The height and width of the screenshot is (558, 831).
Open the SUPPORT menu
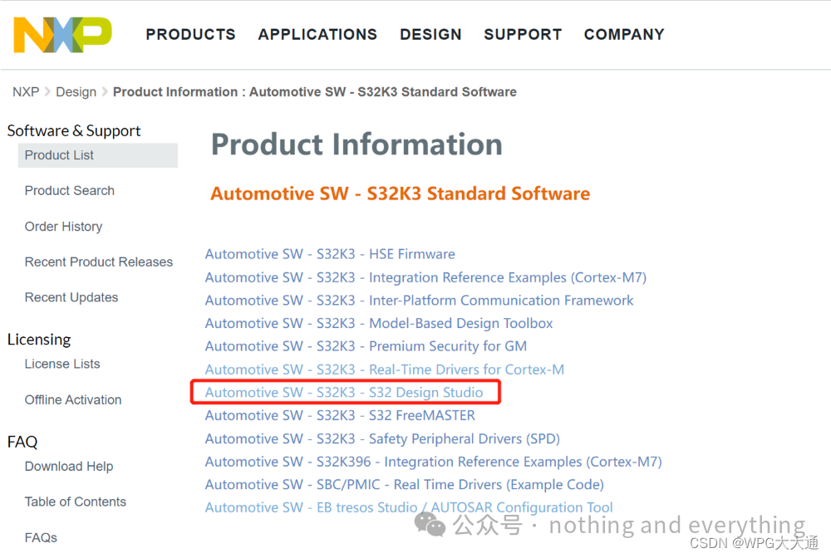523,34
